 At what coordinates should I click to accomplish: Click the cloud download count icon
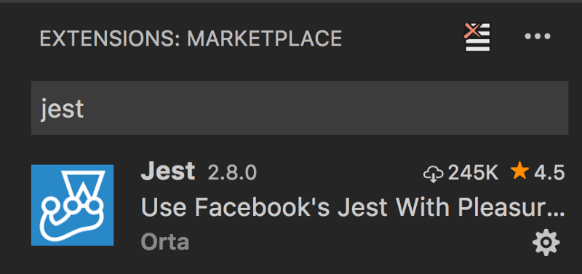coord(433,174)
